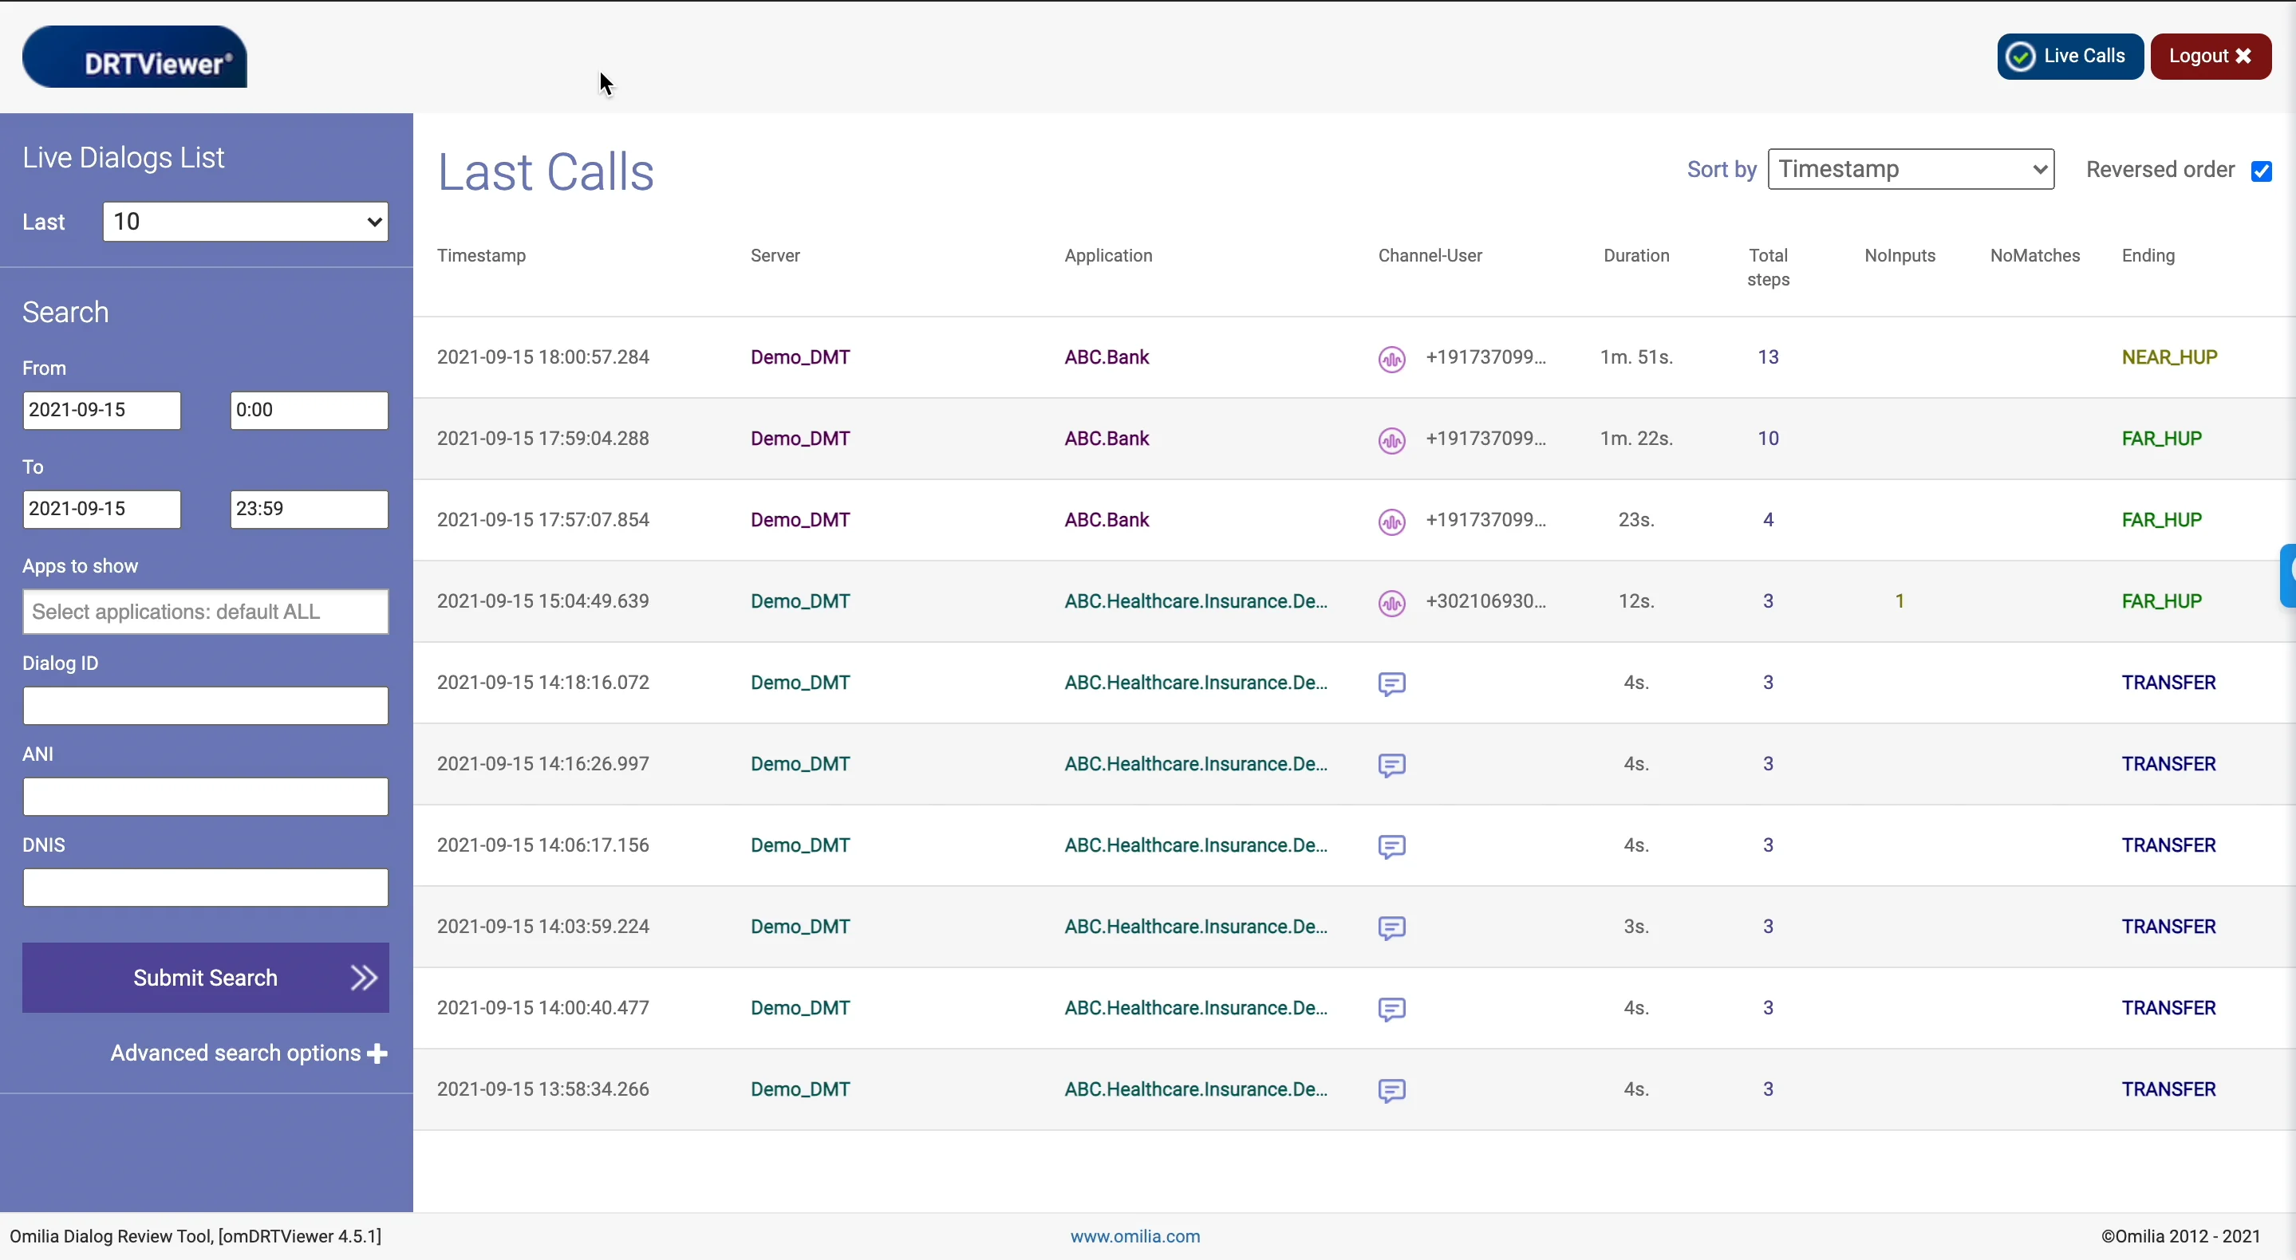
Task: Click voice channel icon for 17:57:07 call
Action: tap(1391, 522)
